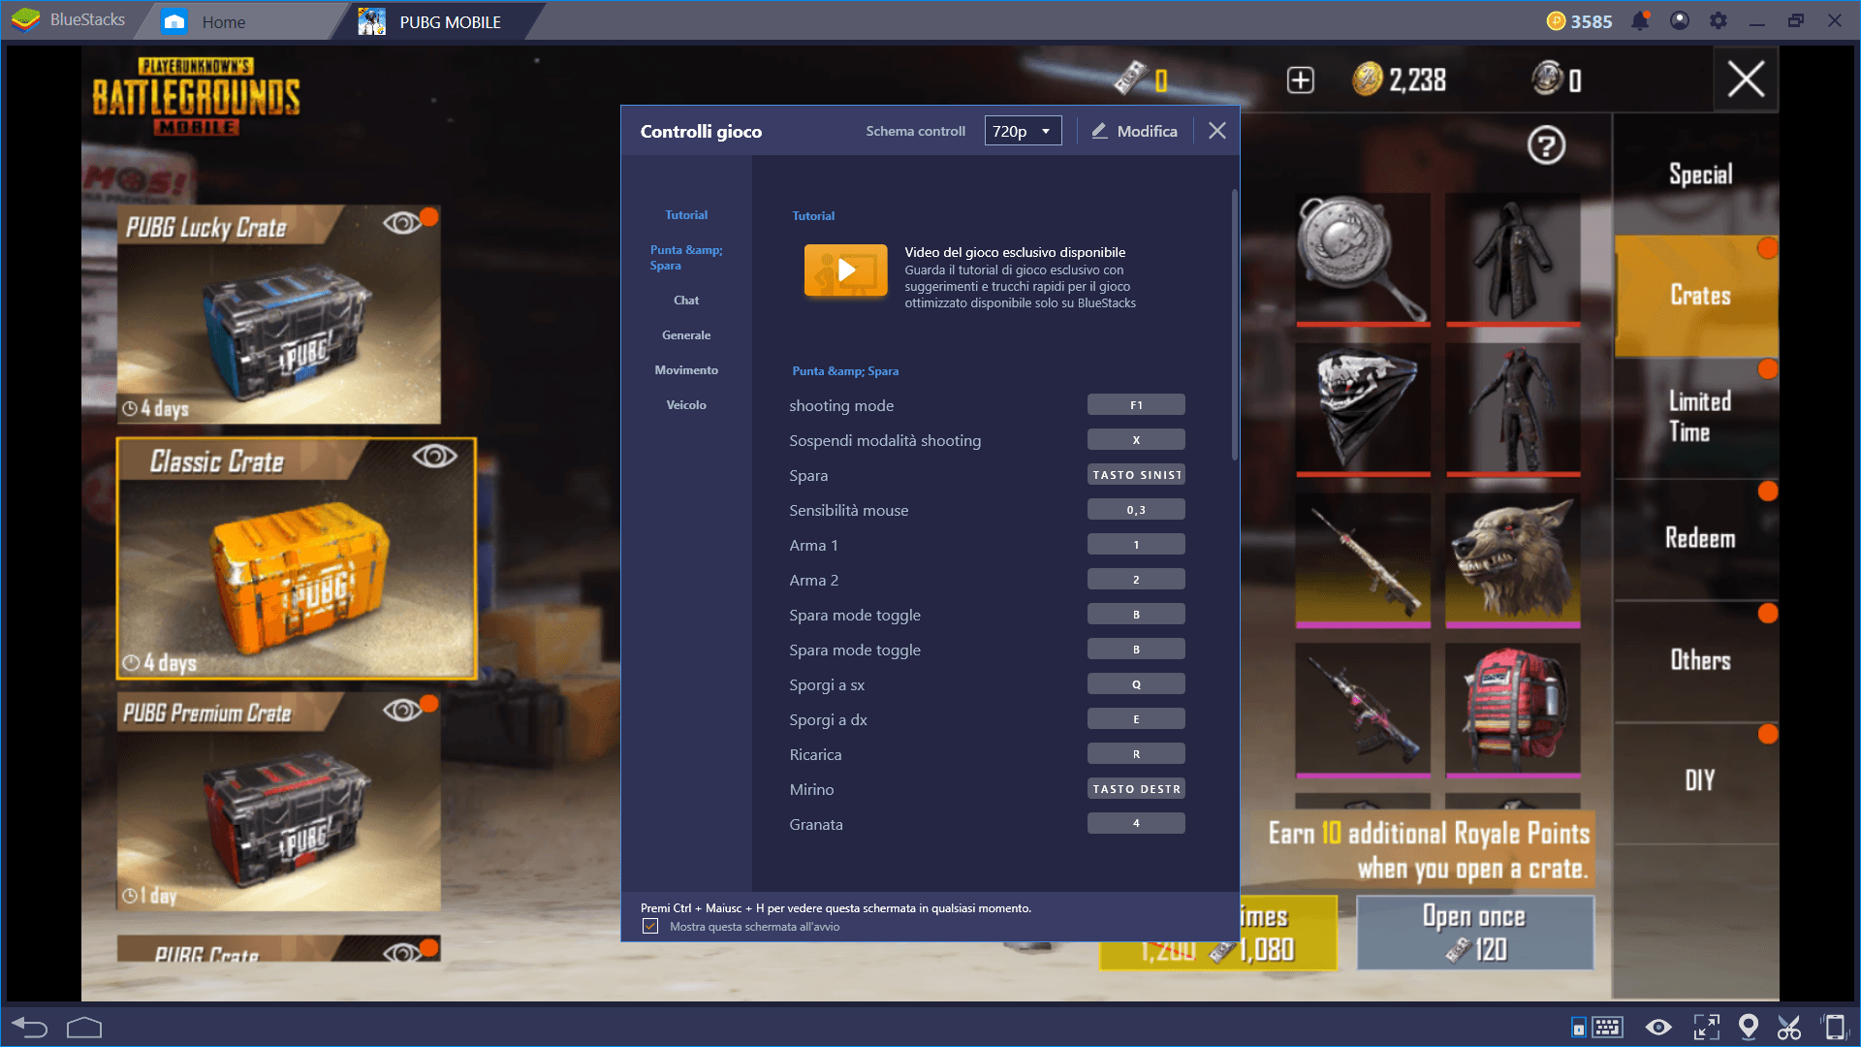1861x1047 pixels.
Task: Click the question mark help icon
Action: coord(1549,144)
